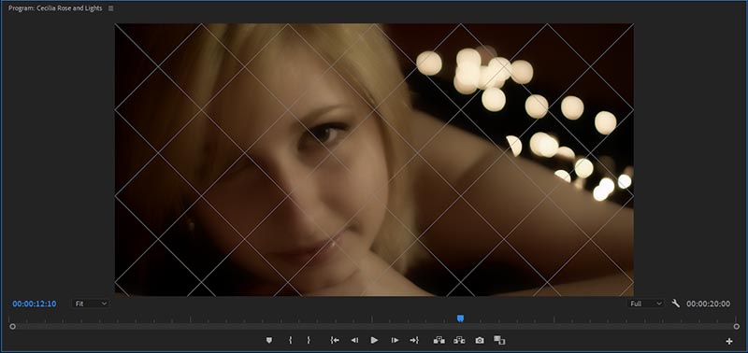The image size is (748, 353).
Task: Click the Extract button
Action: 459,340
